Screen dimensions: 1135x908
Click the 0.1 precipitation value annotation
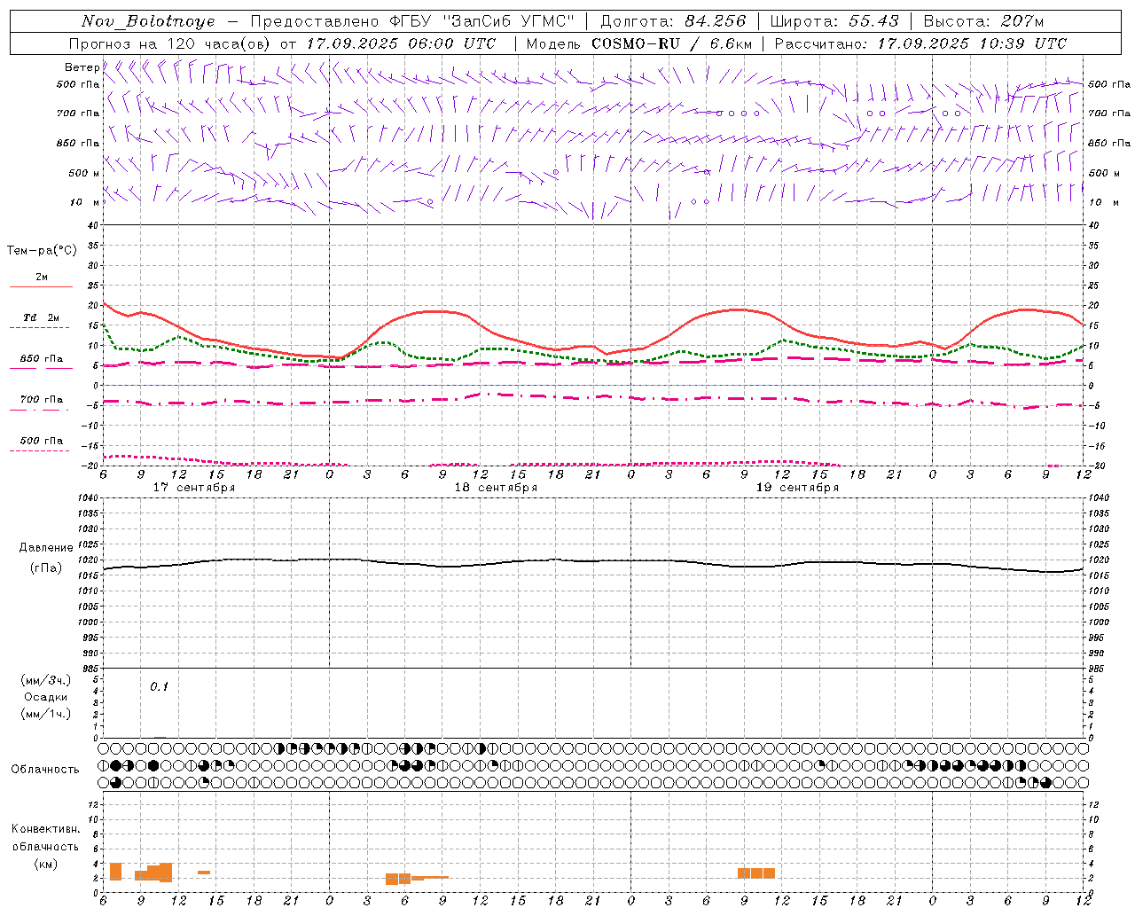[159, 686]
